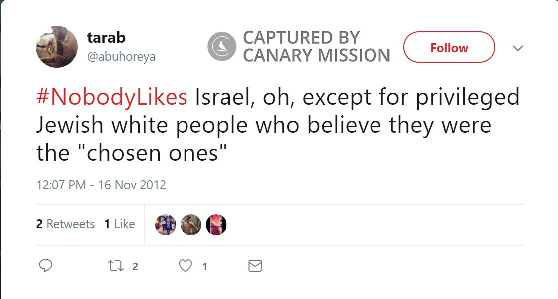Send tweet via the envelope message icon
Viewport: 558px width, 299px height.
click(255, 266)
